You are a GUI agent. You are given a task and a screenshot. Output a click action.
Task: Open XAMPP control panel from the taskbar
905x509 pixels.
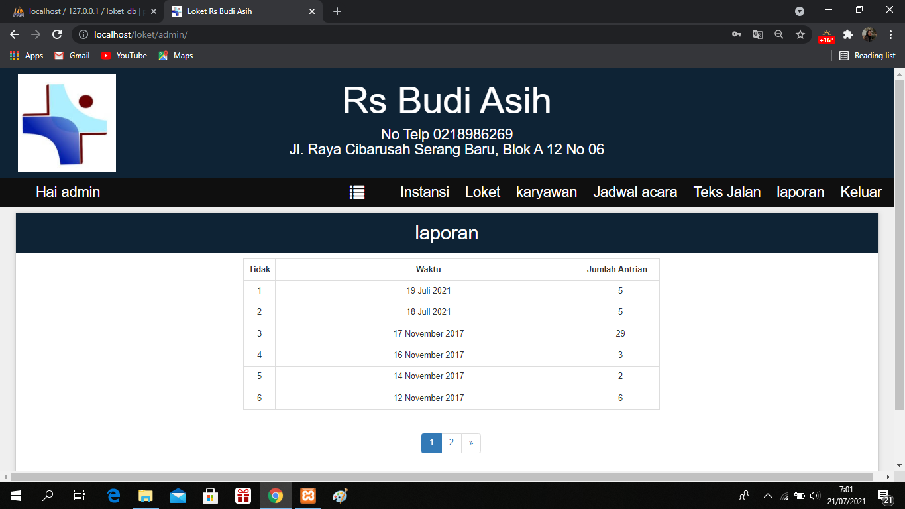(x=307, y=496)
